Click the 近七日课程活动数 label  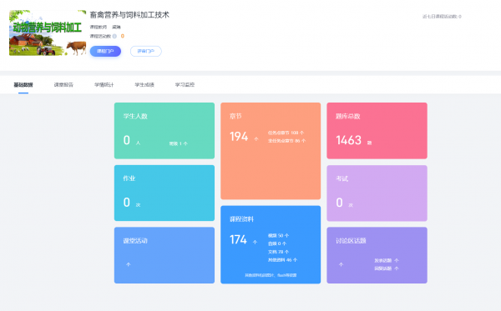pyautogui.click(x=442, y=17)
